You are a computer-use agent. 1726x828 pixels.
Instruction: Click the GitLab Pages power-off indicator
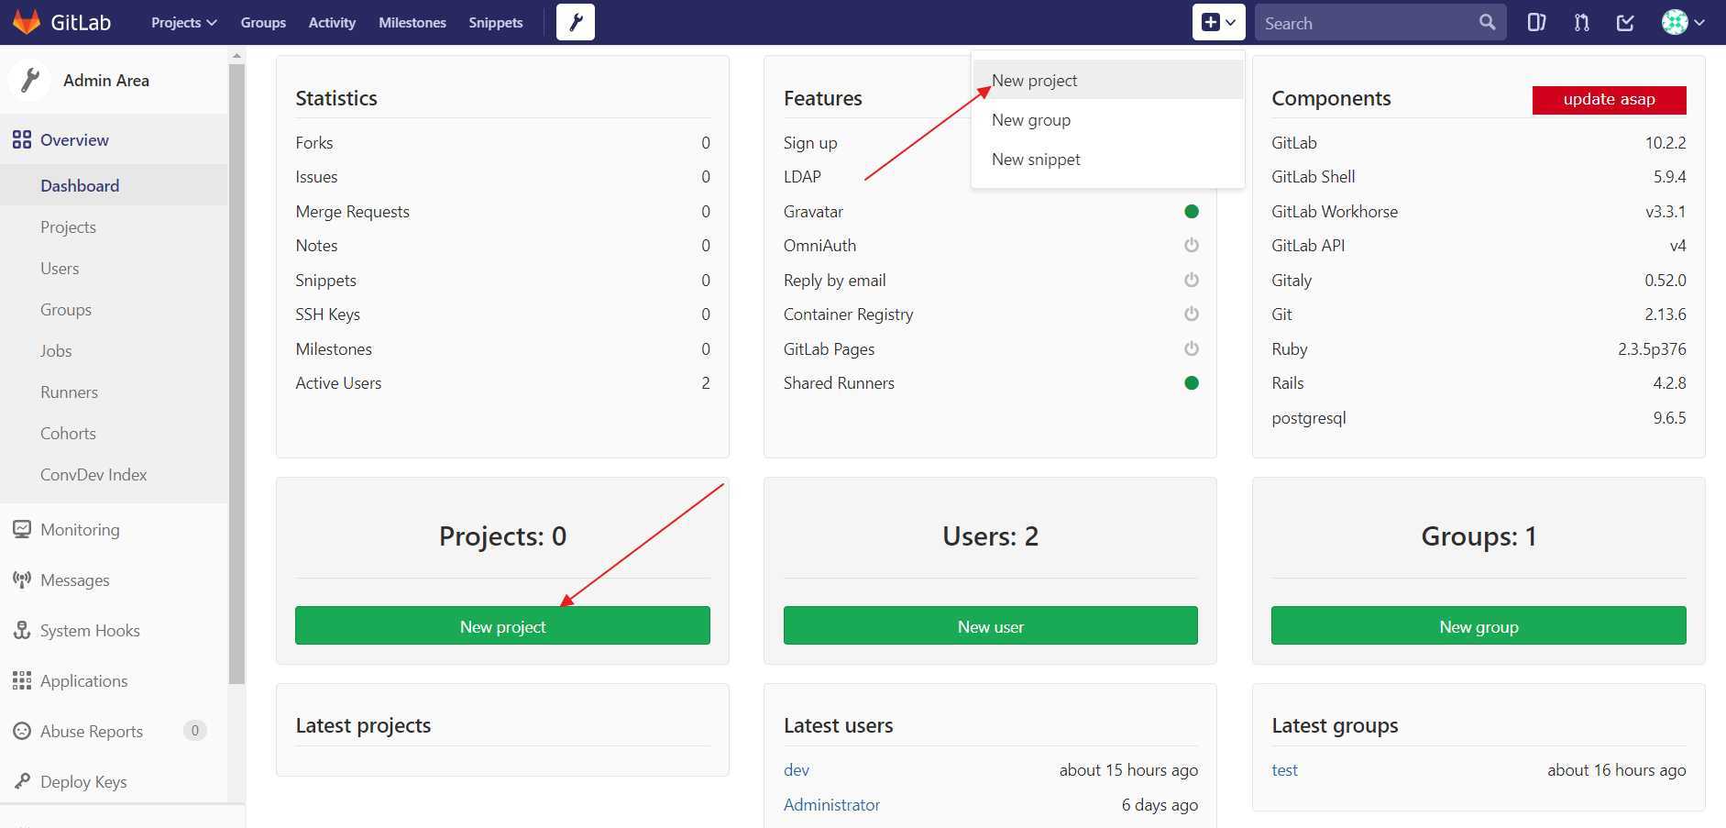pyautogui.click(x=1192, y=348)
